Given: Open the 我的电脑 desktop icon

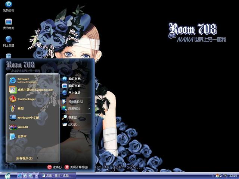Looking at the screenshot, I should (9, 24).
